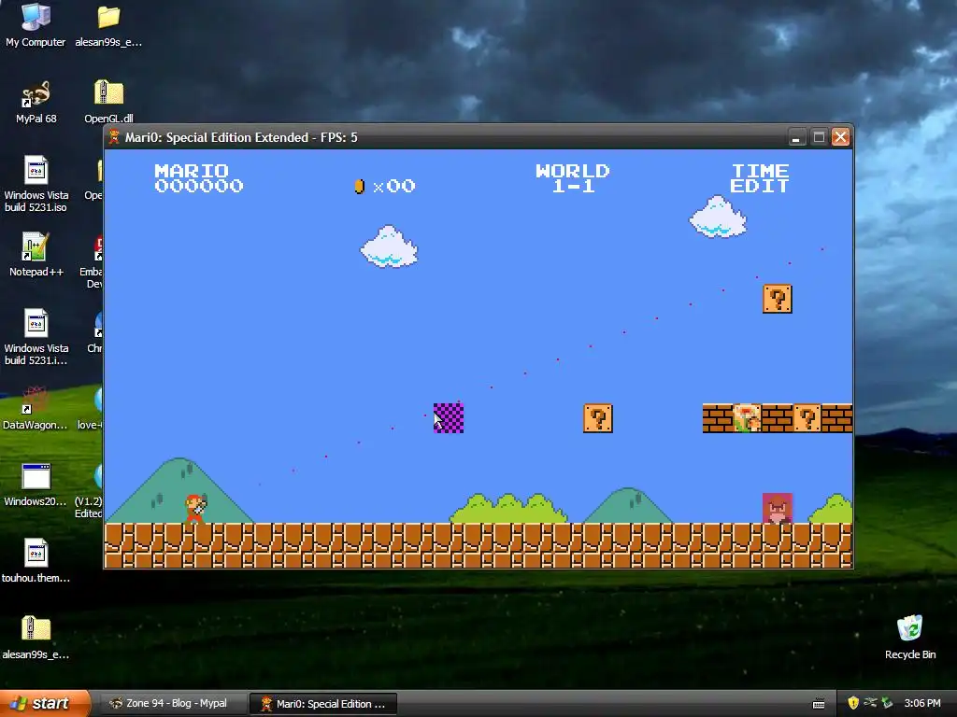The width and height of the screenshot is (957, 717).
Task: Click the TIME EDIT text in HUD
Action: [760, 178]
